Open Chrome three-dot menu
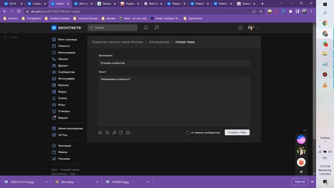Viewport: 334px width, 188px height. [311, 11]
